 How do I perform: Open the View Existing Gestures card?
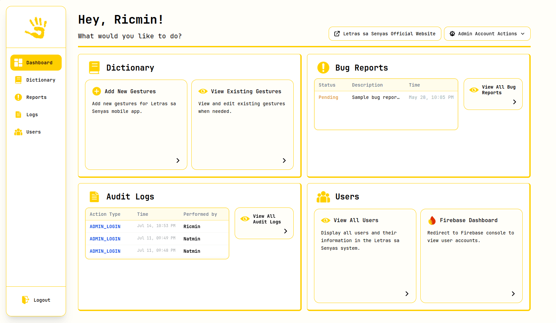tap(242, 125)
